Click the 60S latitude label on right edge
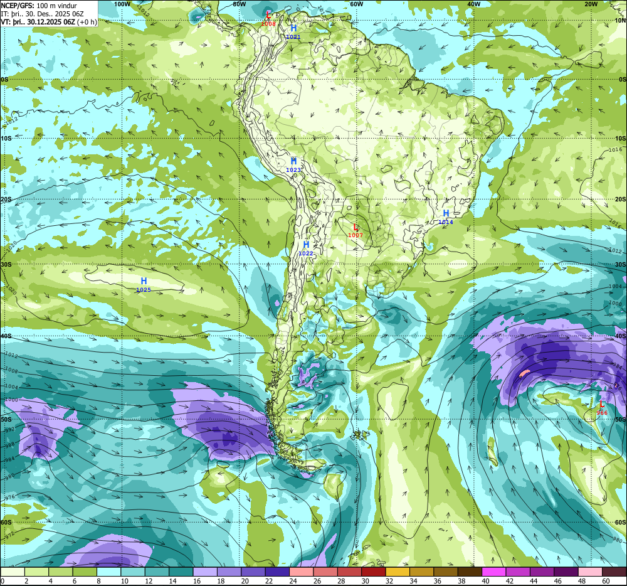This screenshot has width=627, height=586. [x=621, y=523]
